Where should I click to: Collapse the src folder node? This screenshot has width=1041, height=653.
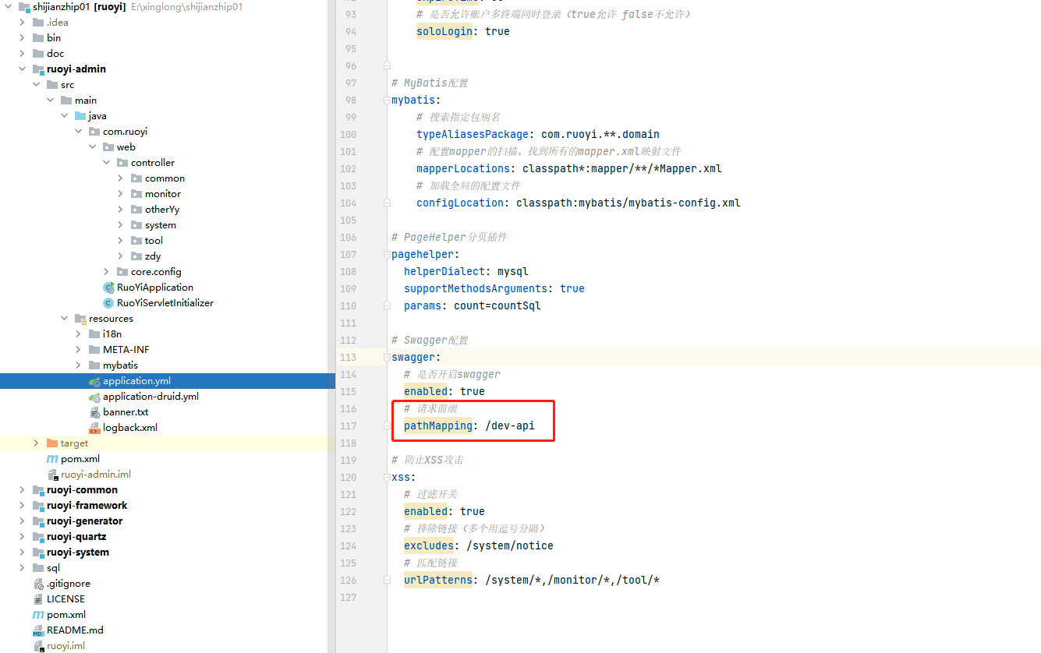click(x=37, y=85)
